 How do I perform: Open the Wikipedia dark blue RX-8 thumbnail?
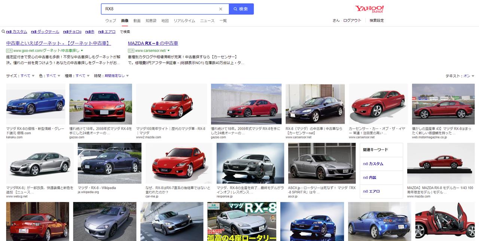tap(110, 163)
